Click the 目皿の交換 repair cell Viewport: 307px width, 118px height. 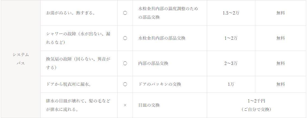(x=149, y=105)
